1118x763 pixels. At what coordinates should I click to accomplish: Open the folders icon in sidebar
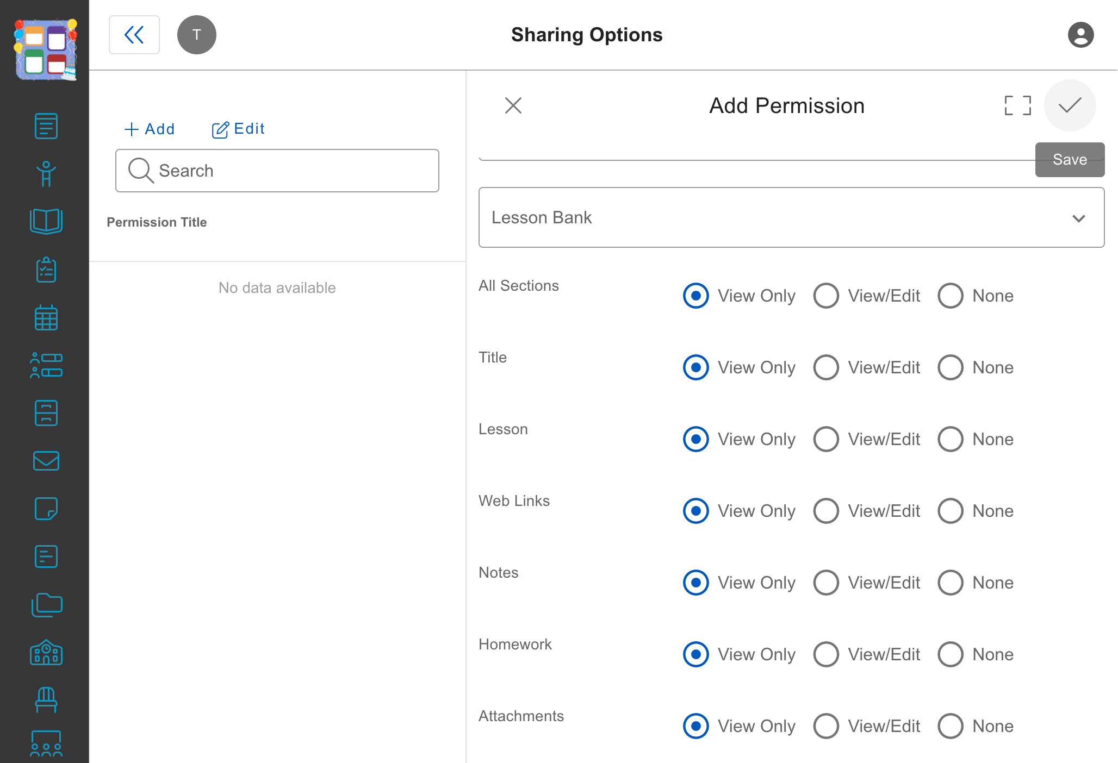coord(46,604)
